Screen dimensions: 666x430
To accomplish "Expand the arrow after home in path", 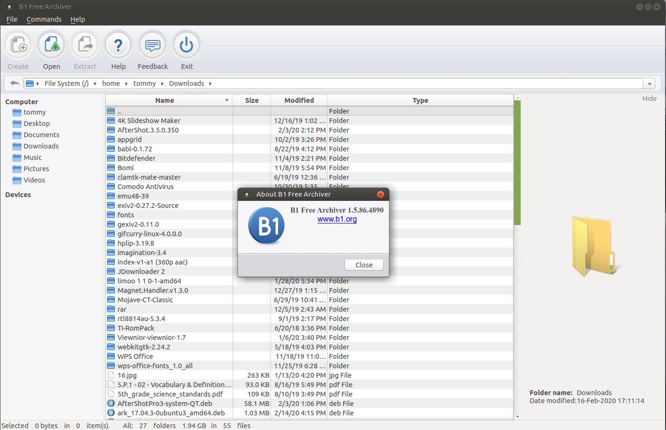I will (126, 83).
